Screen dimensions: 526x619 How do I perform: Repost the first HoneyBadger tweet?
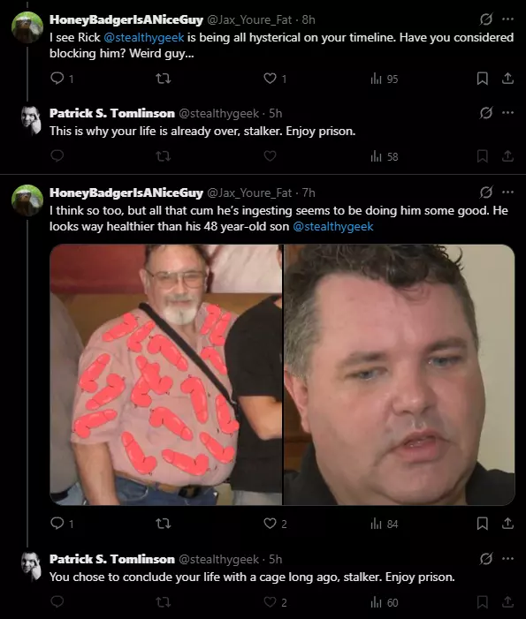(164, 79)
